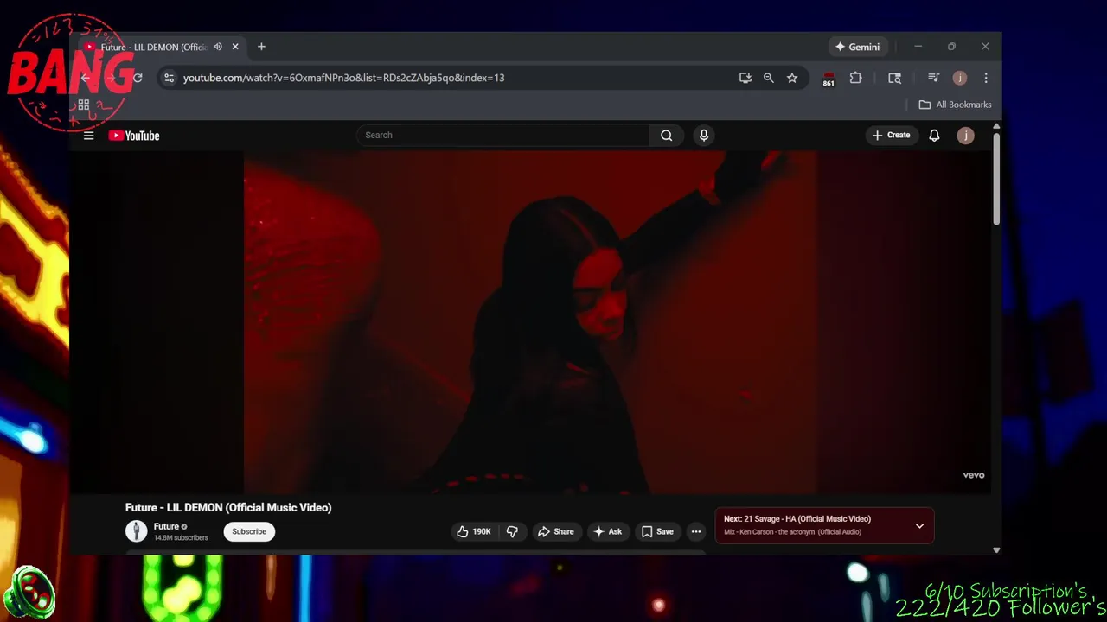Click the page scrollbar thumb
The image size is (1107, 622).
coord(996,180)
